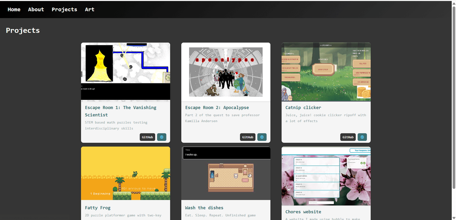This screenshot has height=220, width=456.
Task: Go to the About page
Action: point(36,10)
